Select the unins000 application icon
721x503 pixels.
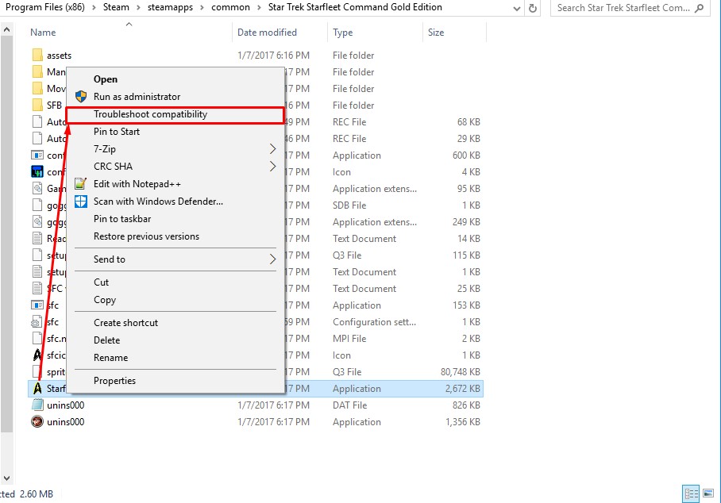click(37, 422)
